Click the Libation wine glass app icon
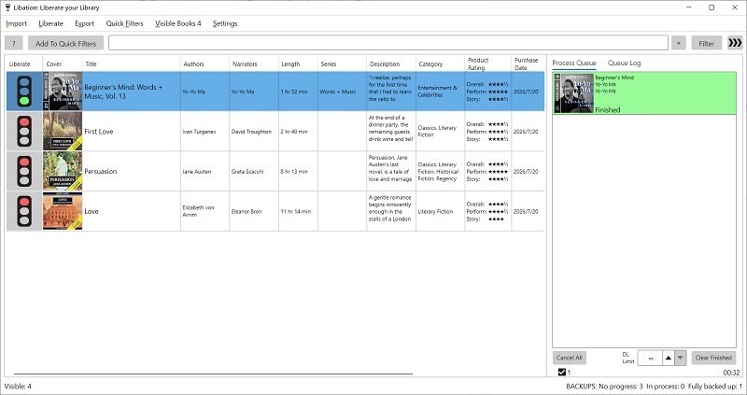 tap(7, 7)
